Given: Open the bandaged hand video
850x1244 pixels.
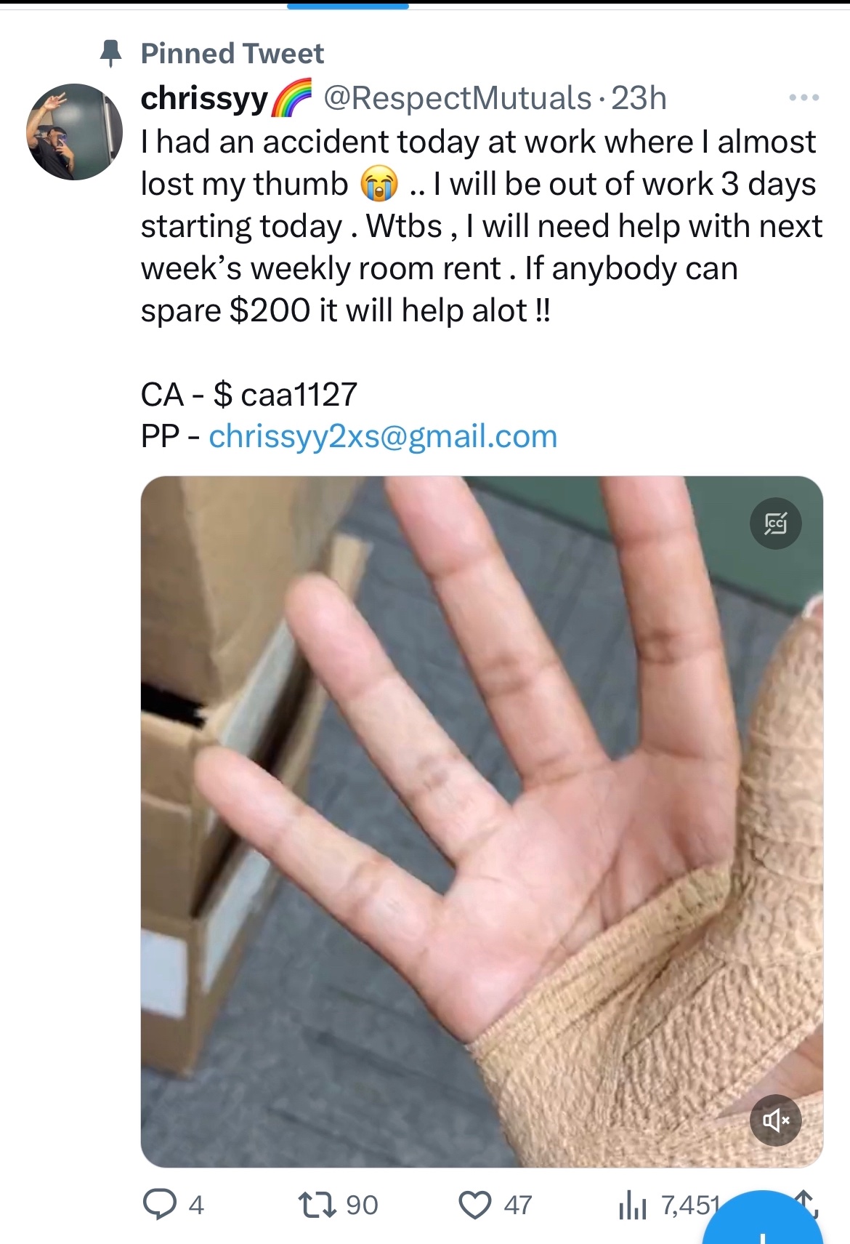Looking at the screenshot, I should pyautogui.click(x=482, y=822).
